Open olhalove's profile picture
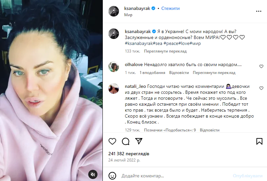 tap(114, 67)
